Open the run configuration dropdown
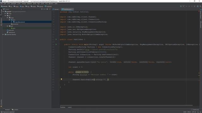202x113 pixels. pos(184,6)
